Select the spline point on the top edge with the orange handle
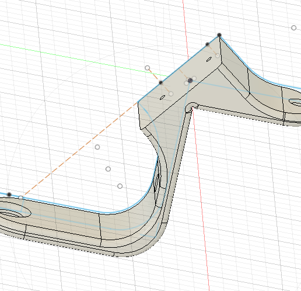301x291 pixels. (161, 82)
